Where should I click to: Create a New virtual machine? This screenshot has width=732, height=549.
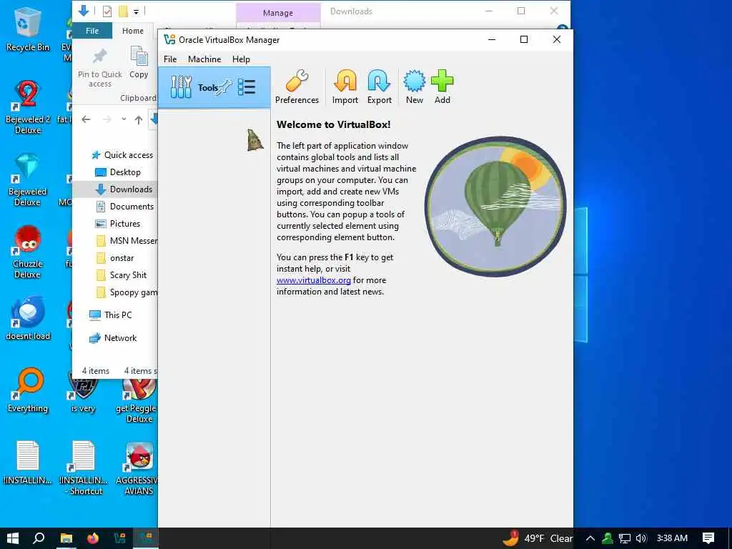point(414,86)
